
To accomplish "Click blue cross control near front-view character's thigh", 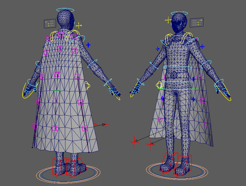I will point(193,99).
